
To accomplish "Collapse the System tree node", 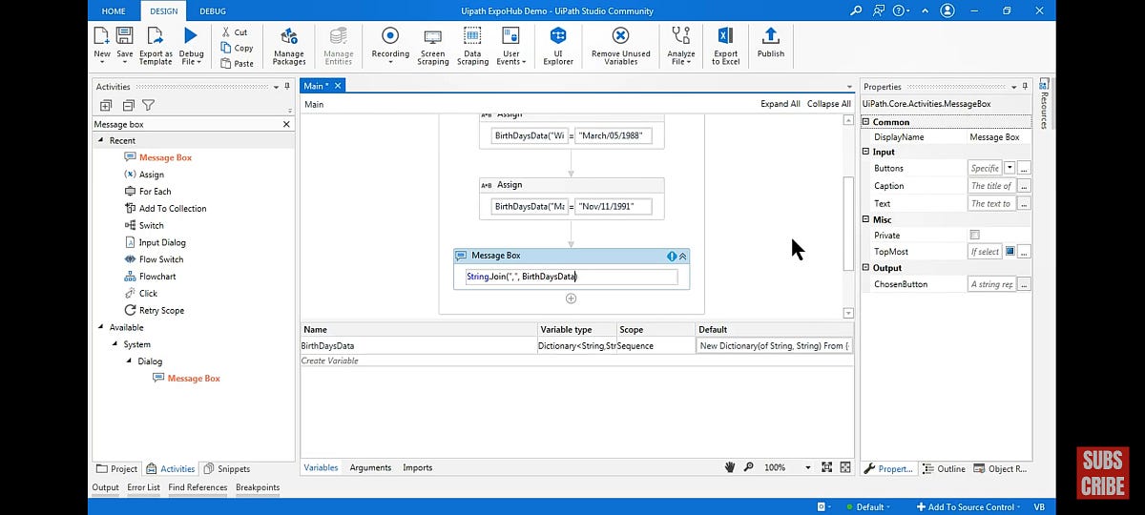I will 114,344.
